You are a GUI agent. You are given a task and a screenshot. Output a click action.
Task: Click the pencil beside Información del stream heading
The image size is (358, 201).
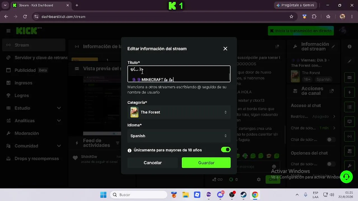coord(333,47)
